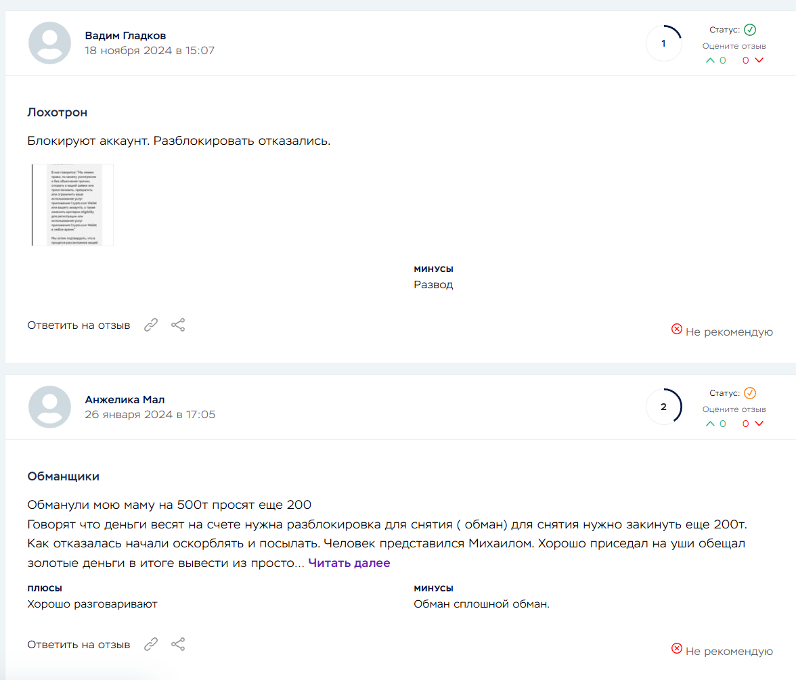Open Вадим Гладков's profile name
This screenshot has width=796, height=680.
click(x=125, y=35)
